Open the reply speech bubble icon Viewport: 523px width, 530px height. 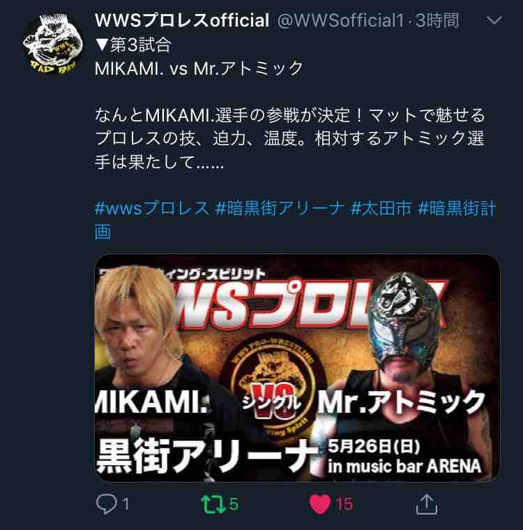[107, 504]
